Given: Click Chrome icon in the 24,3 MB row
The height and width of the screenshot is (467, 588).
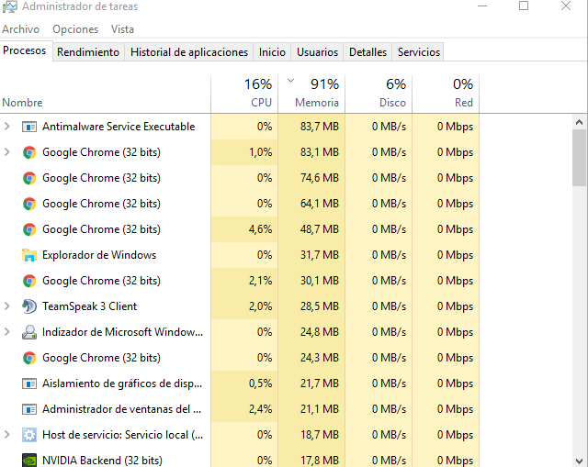Looking at the screenshot, I should [29, 358].
